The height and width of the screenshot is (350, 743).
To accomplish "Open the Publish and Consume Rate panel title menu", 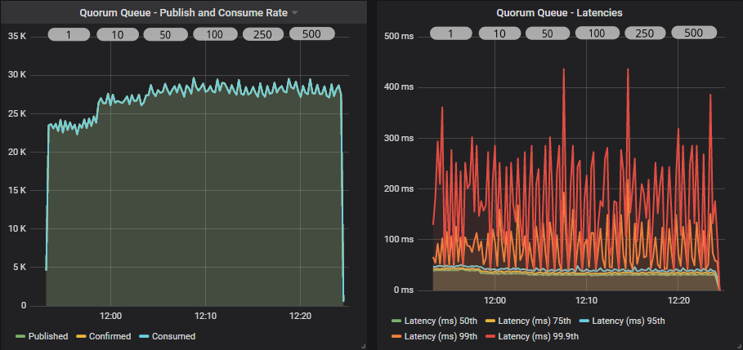I will tap(183, 13).
